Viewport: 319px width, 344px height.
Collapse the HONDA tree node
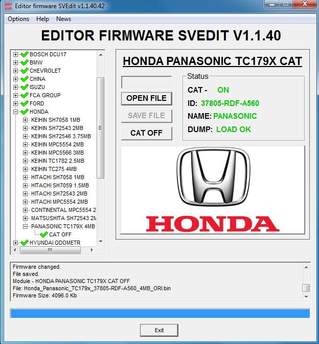tap(15, 112)
